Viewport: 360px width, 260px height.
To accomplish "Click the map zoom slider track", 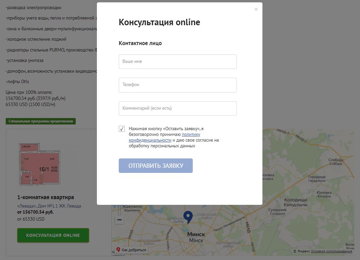I will pos(119,210).
